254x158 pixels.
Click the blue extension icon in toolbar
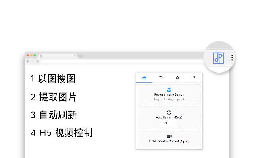point(218,58)
